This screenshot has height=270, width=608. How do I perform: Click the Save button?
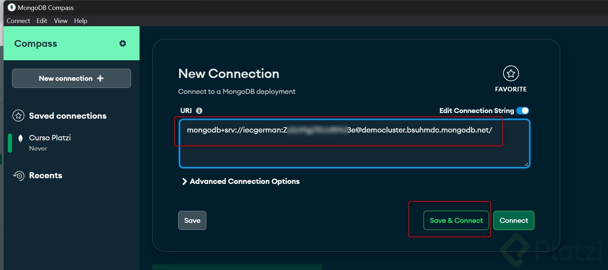192,220
